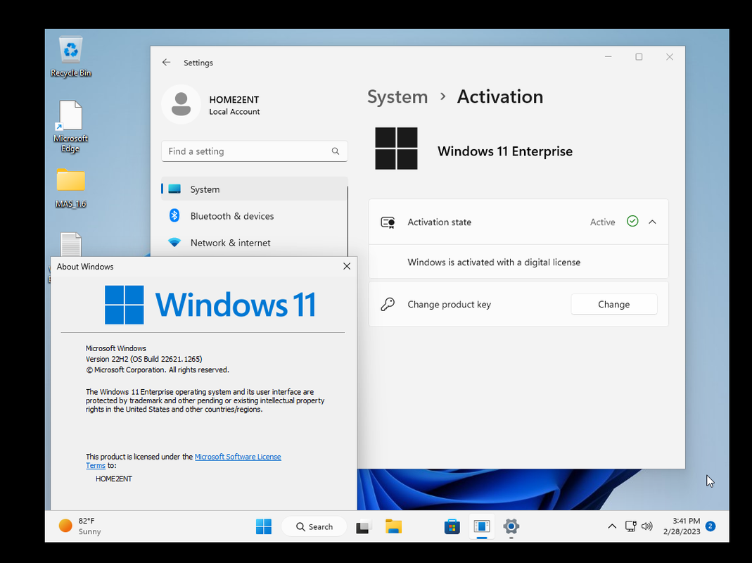Collapse the Activation state section
752x563 pixels.
tap(652, 222)
